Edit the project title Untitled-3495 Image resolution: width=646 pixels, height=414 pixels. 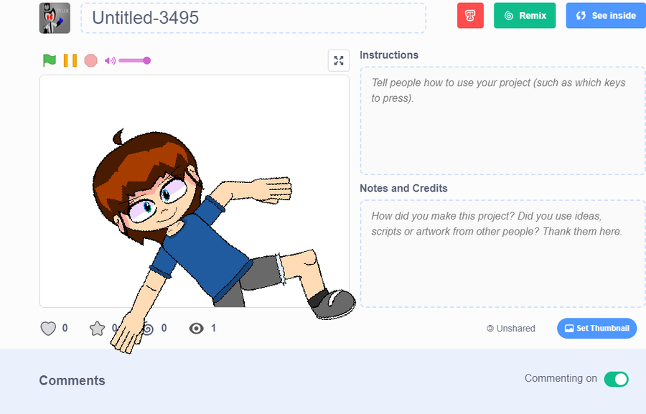coord(253,18)
